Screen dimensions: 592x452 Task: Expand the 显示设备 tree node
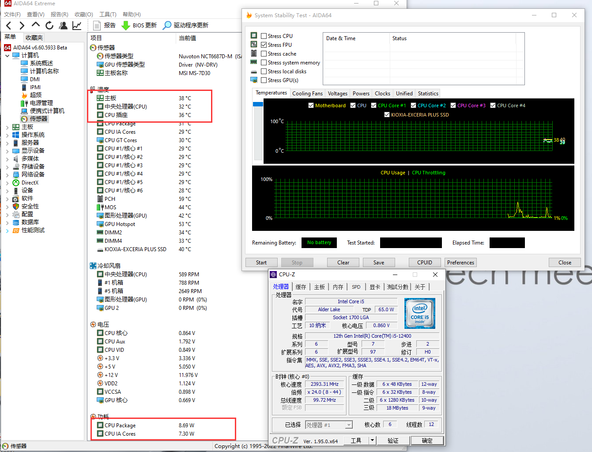[x=7, y=151]
